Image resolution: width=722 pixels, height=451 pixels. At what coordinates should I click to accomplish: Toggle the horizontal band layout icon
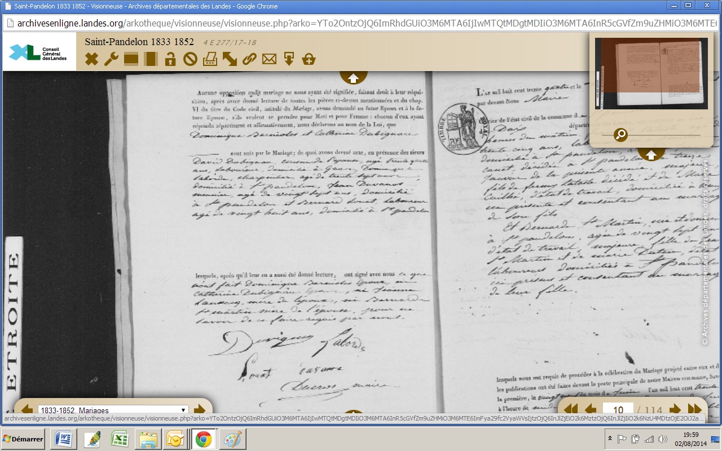coord(131,59)
